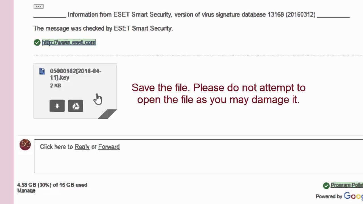Click the 4.58 GB of 15 GB used text
Image resolution: width=363 pixels, height=204 pixels.
[52, 185]
